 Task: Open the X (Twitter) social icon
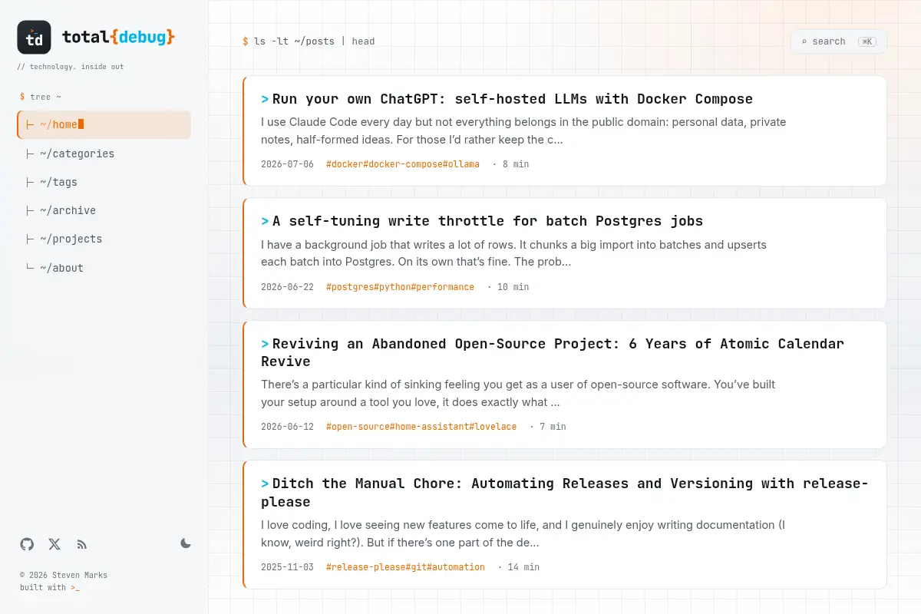[54, 544]
